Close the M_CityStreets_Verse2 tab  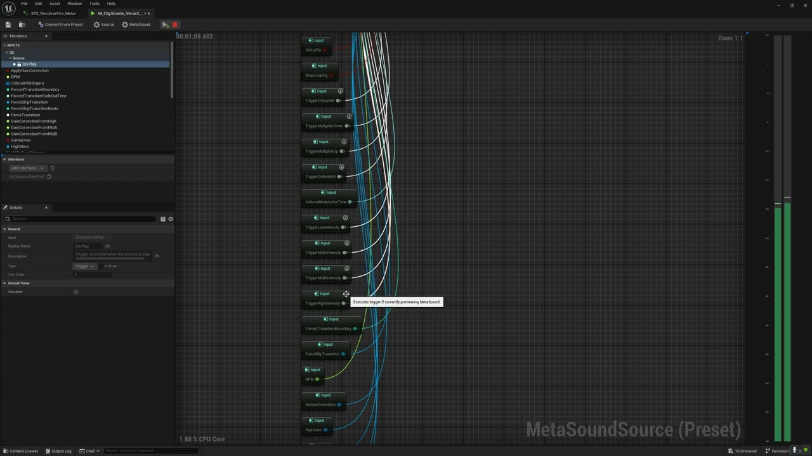click(x=148, y=13)
